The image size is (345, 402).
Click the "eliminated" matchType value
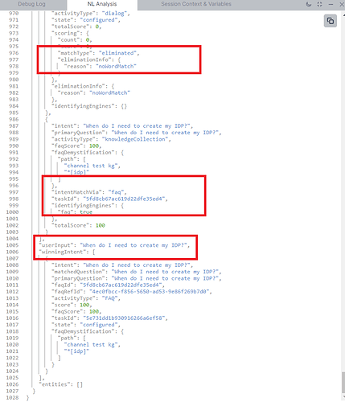[x=117, y=53]
